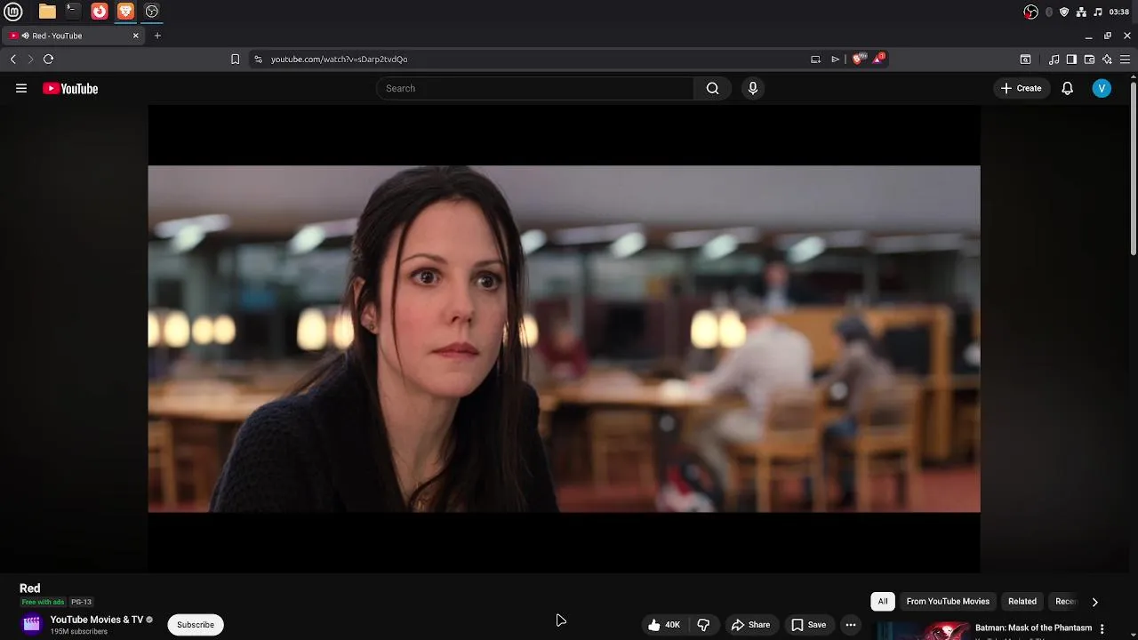1138x640 pixels.
Task: View site settings icon in address bar
Action: coord(258,59)
